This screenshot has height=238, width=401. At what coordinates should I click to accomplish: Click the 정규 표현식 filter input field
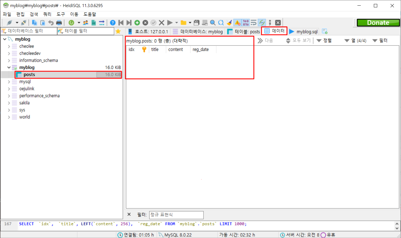176,215
